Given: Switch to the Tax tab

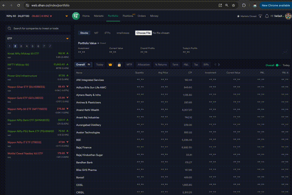Looking at the screenshot, I should click(x=196, y=65).
